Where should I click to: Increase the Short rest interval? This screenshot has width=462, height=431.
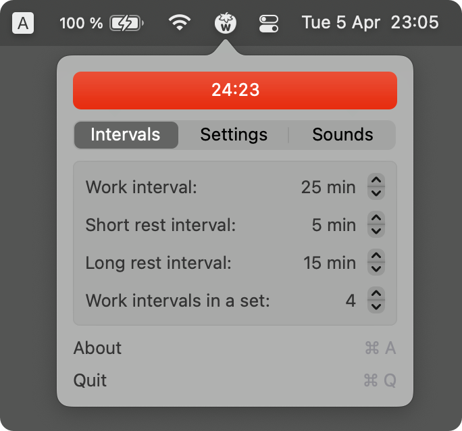pyautogui.click(x=377, y=219)
